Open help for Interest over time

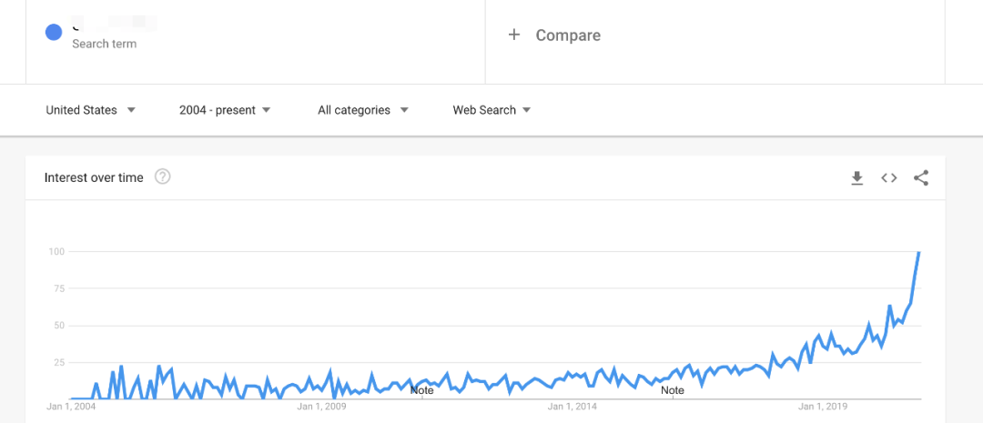[x=163, y=177]
